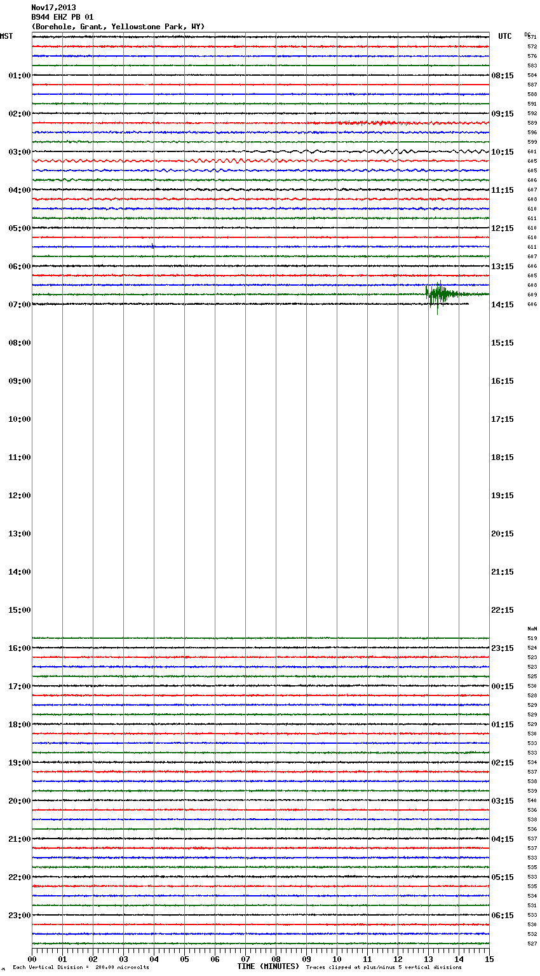Viewport: 540px width, 976px height.
Task: Click the 22:15 UTC time label
Action: tap(503, 610)
